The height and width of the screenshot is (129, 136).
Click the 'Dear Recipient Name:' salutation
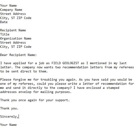click(x=18, y=55)
